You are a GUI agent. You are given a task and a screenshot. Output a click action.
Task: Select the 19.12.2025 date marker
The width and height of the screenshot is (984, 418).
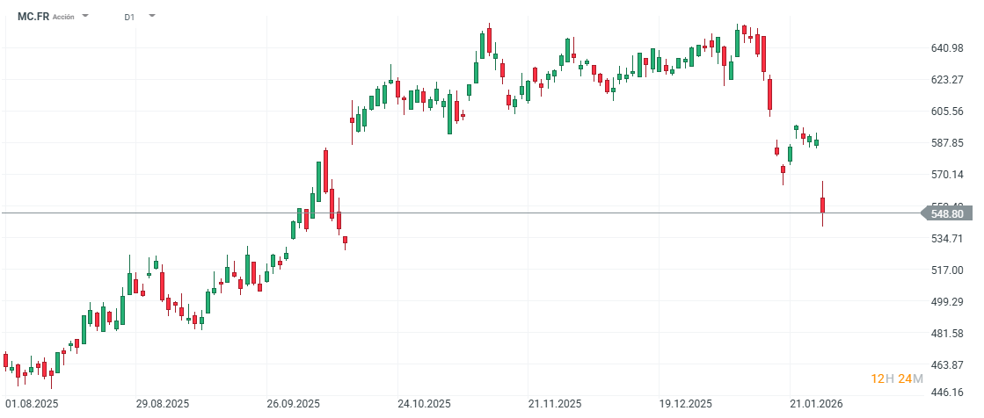coord(685,404)
